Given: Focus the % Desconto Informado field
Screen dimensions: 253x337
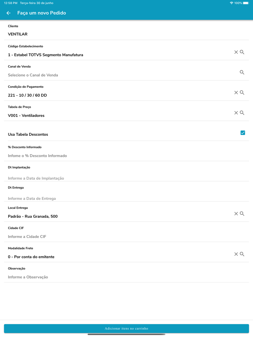Looking at the screenshot, I should pos(101,156).
